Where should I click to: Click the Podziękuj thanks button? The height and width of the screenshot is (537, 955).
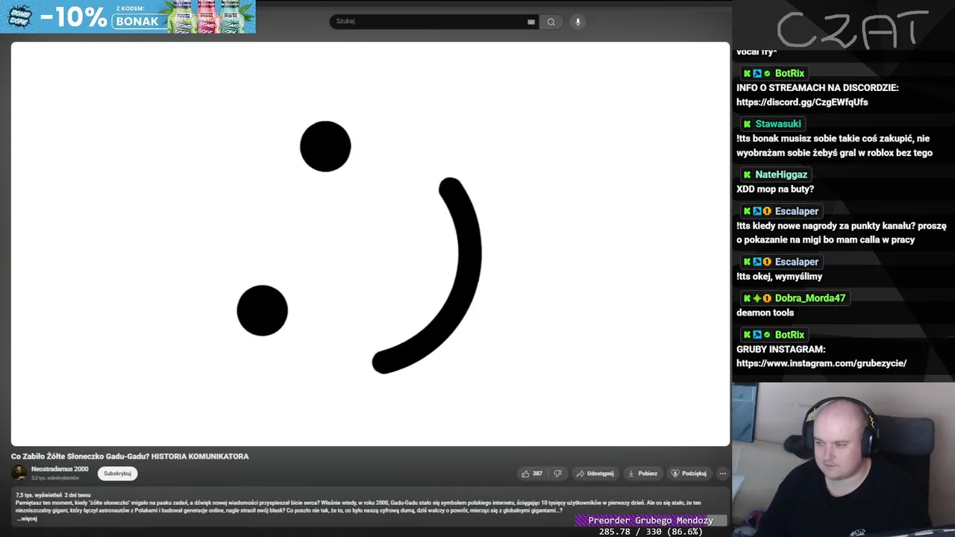[x=689, y=474]
